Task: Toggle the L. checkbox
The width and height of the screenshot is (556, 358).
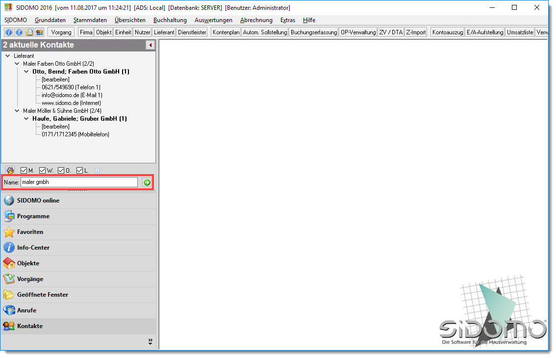Action: pos(79,171)
